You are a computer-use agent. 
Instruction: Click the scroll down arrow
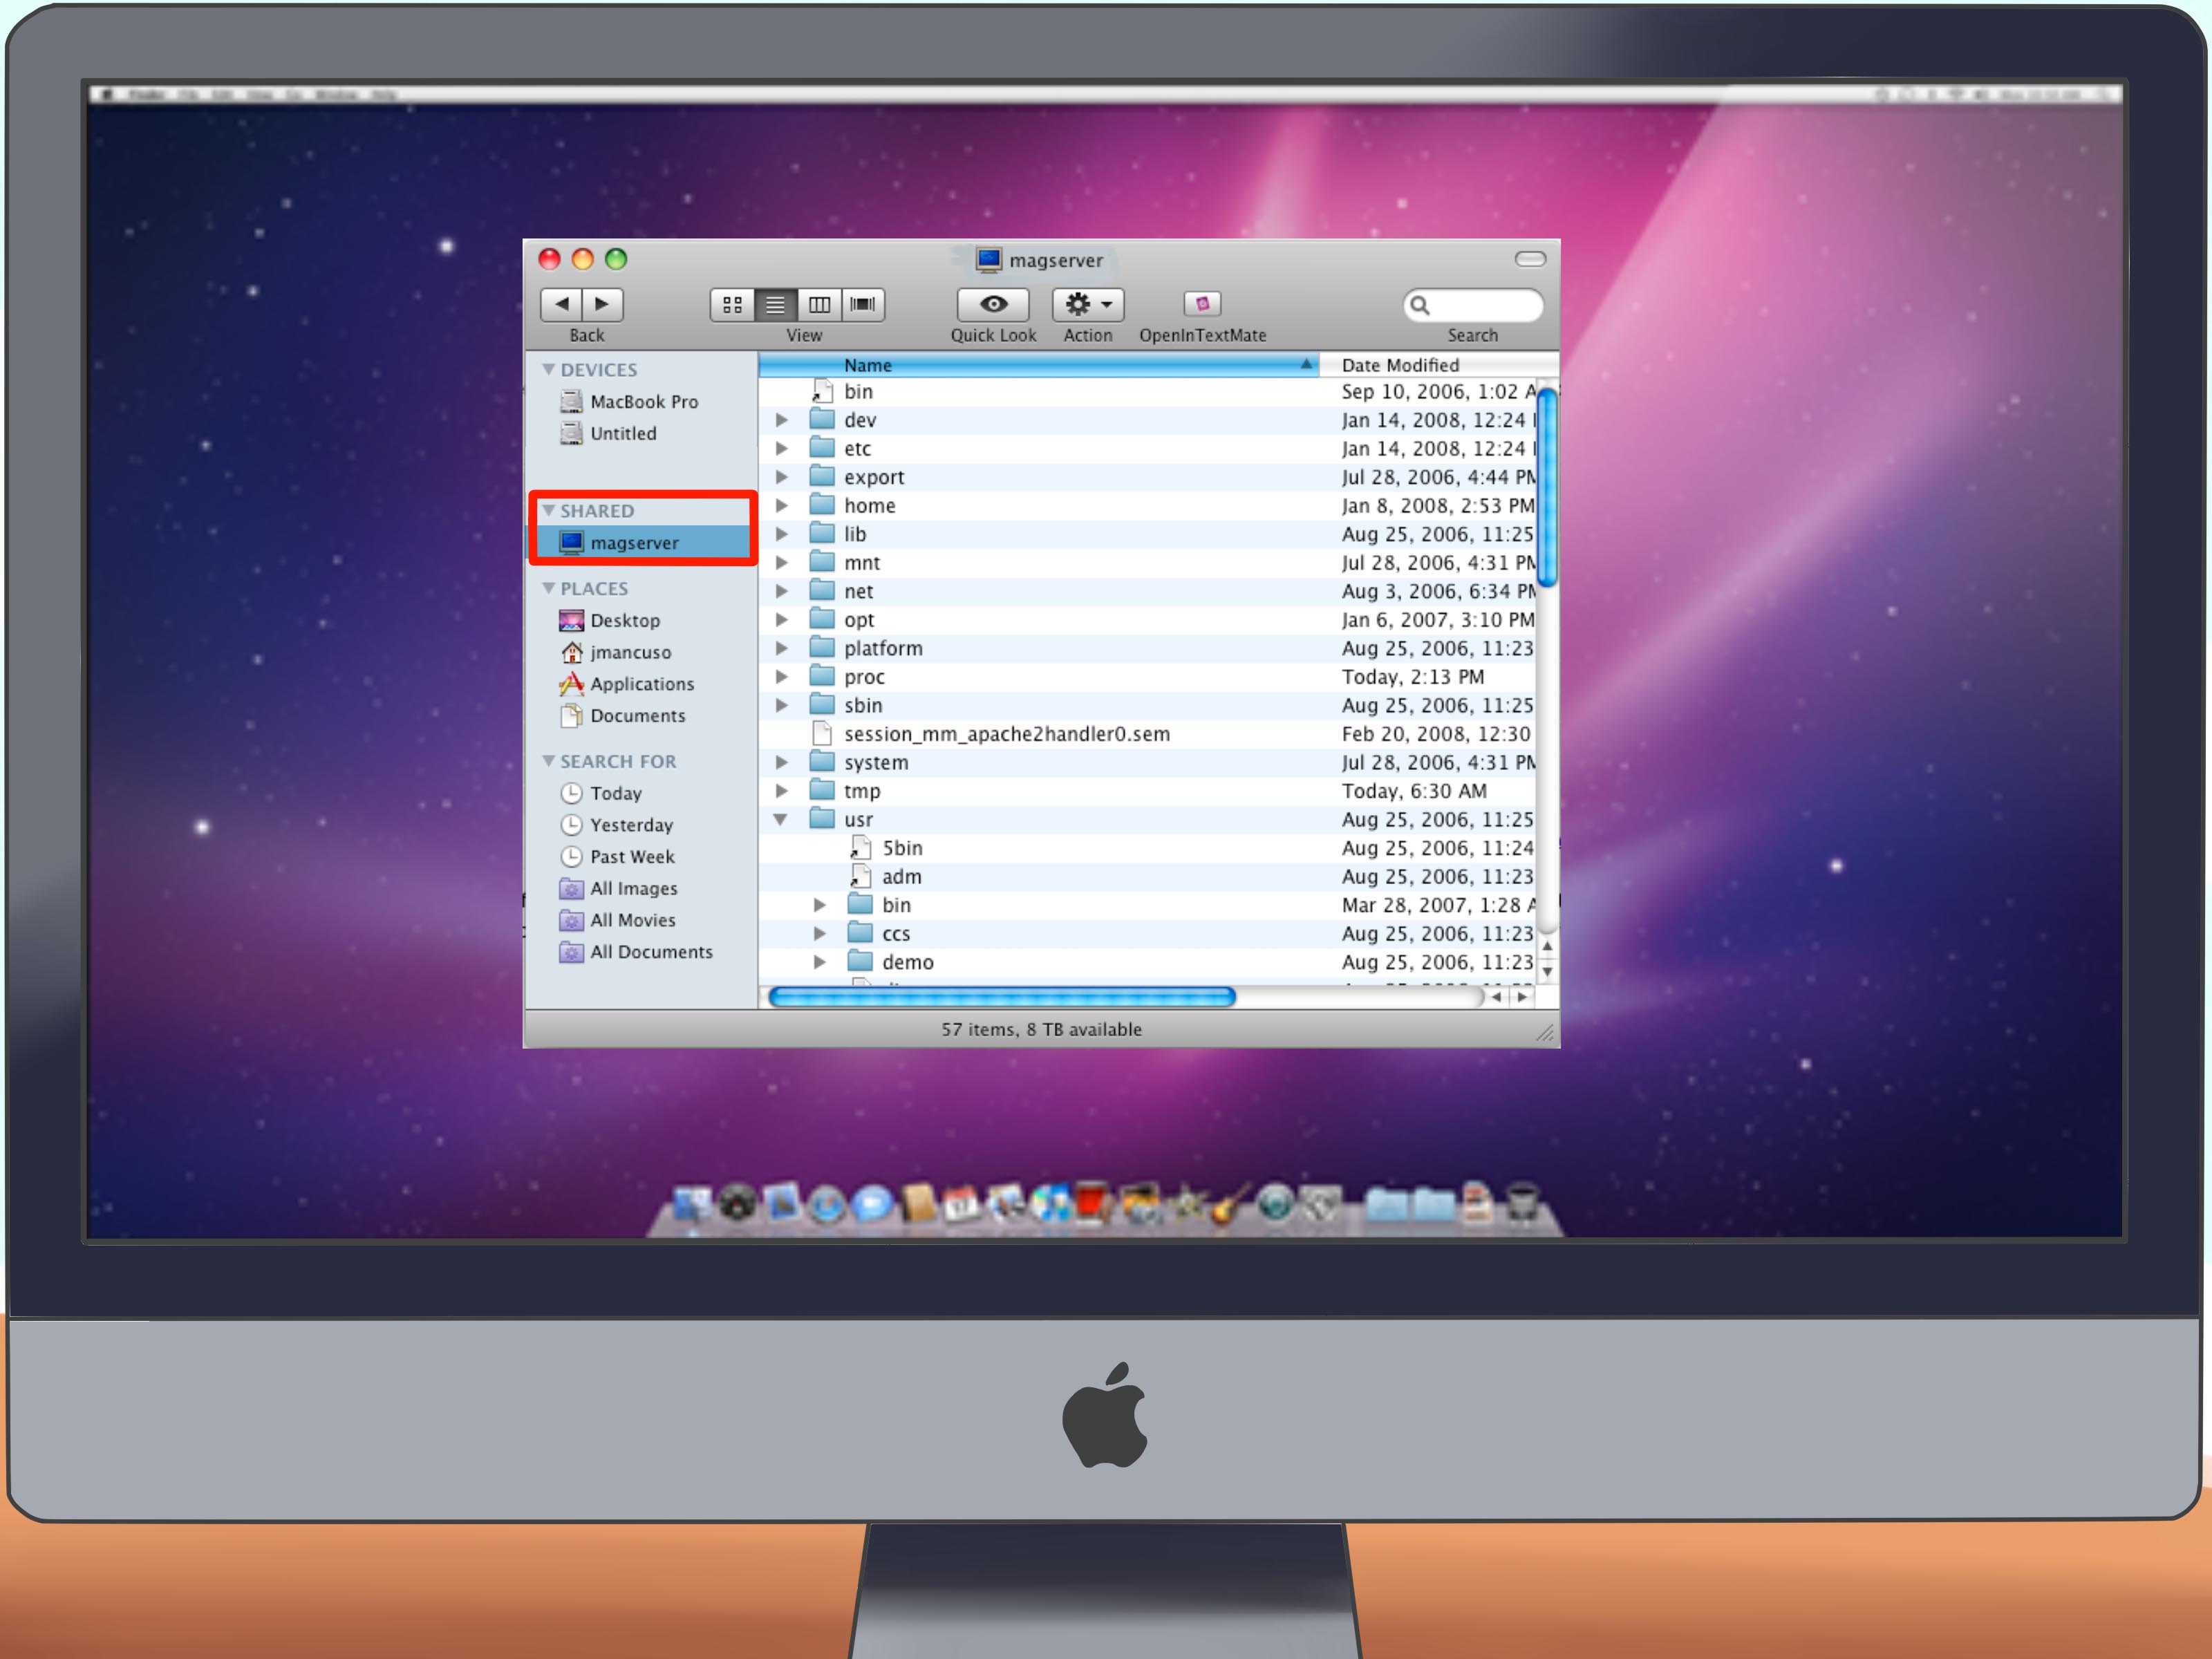[1548, 972]
